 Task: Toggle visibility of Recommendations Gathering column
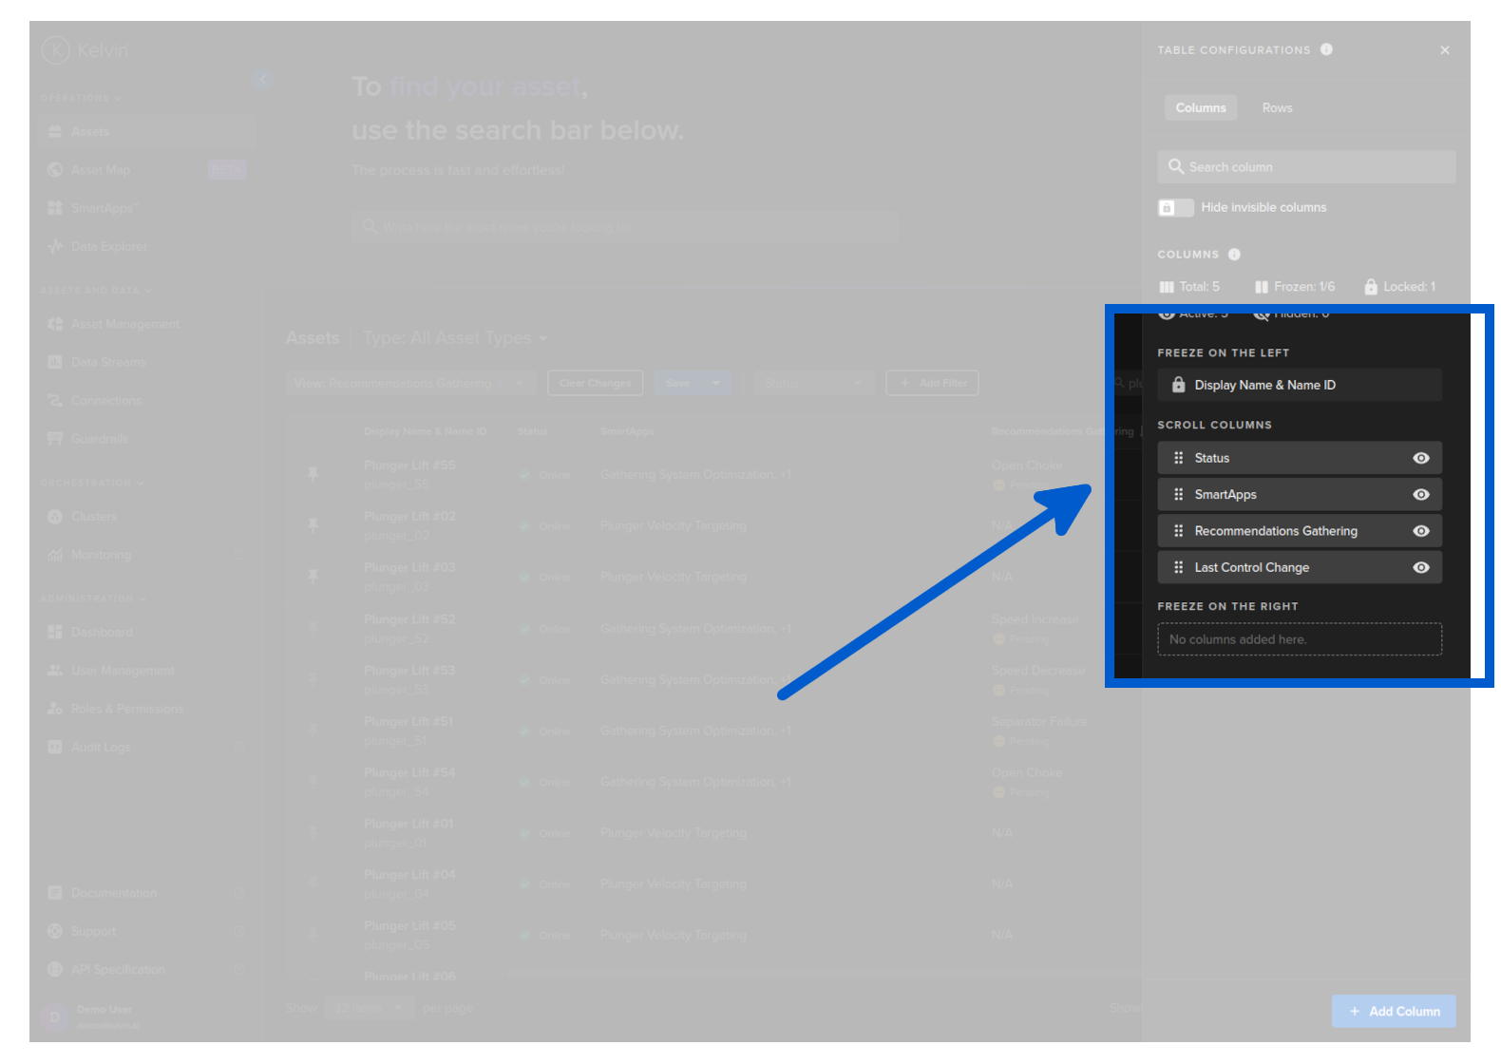pyautogui.click(x=1420, y=531)
